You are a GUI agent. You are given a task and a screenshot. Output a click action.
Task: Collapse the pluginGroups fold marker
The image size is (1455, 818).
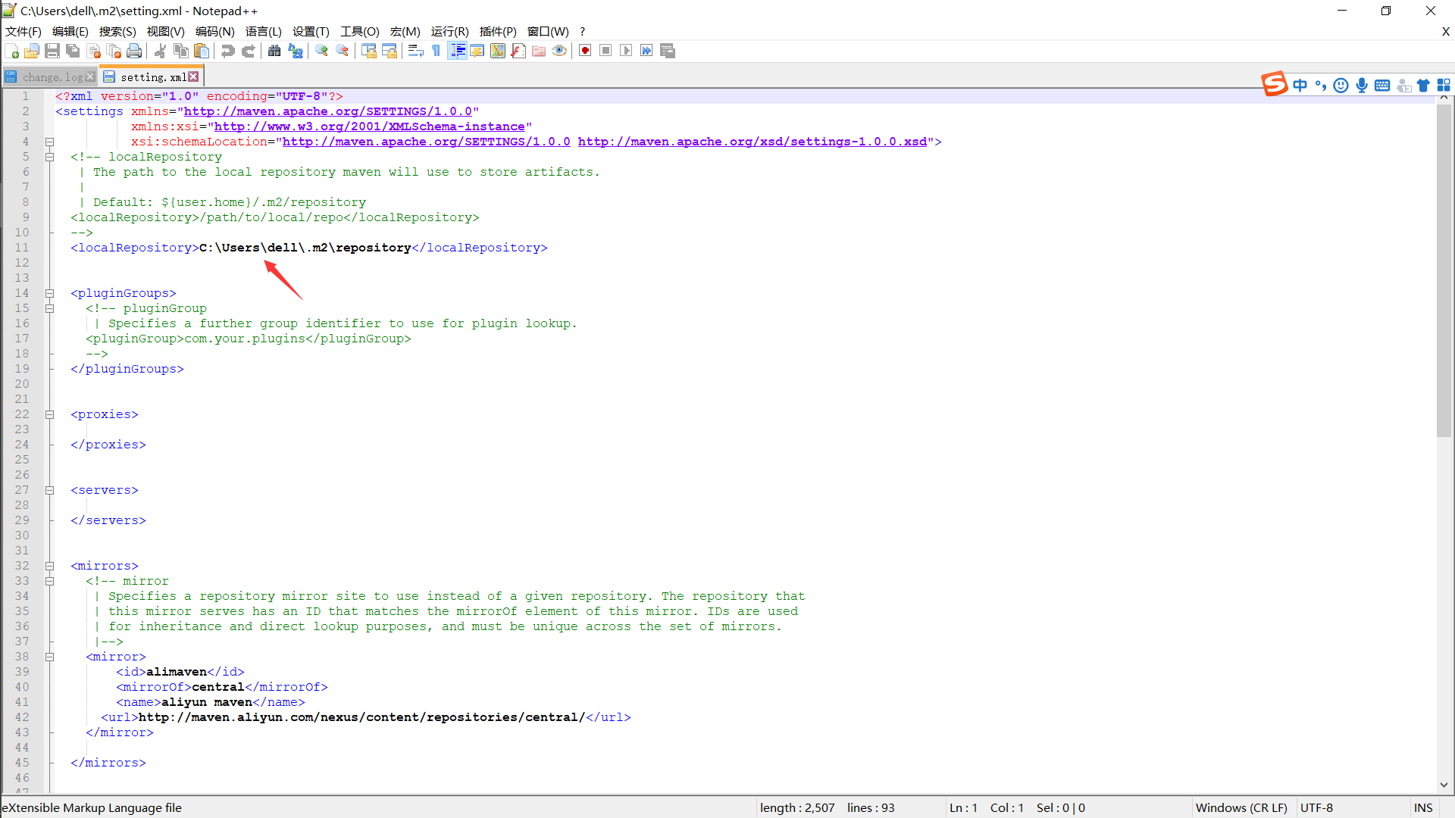coord(49,293)
